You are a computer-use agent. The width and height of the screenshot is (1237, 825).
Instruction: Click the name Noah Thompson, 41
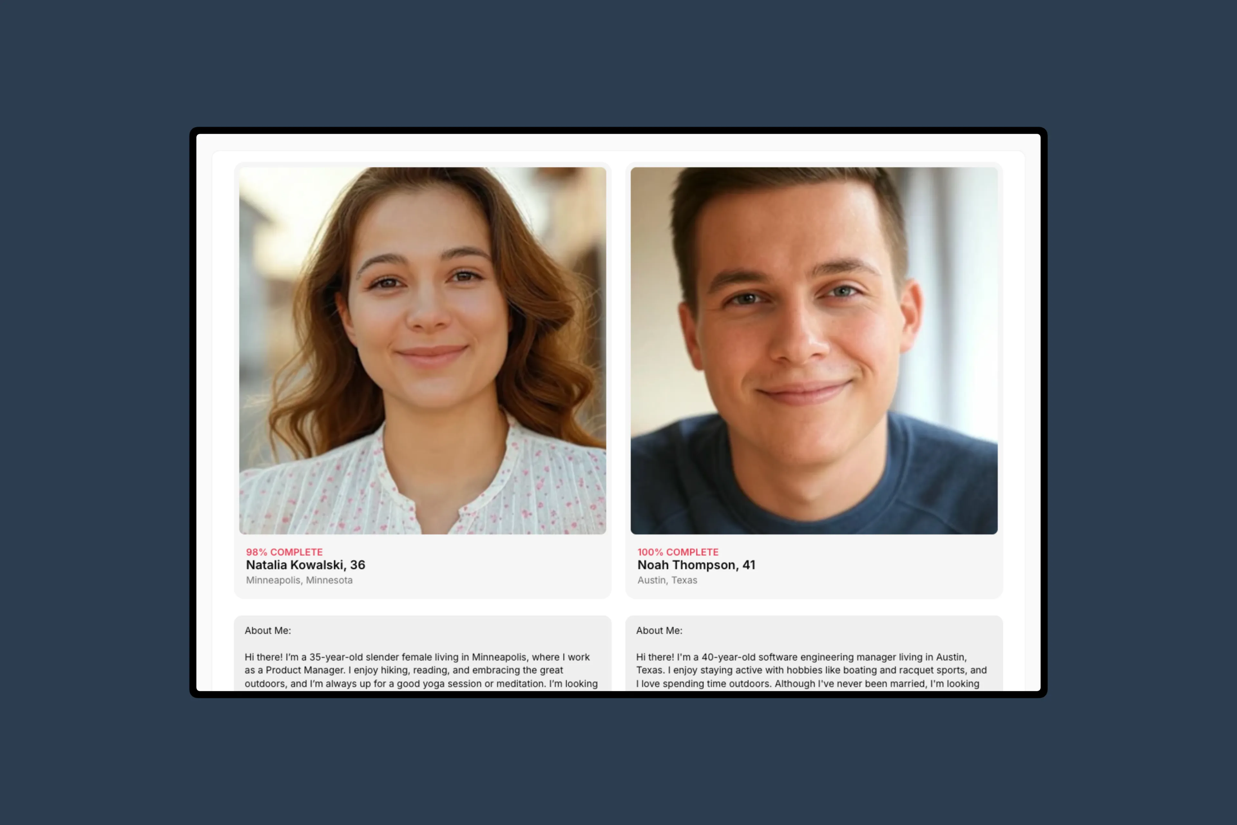696,565
